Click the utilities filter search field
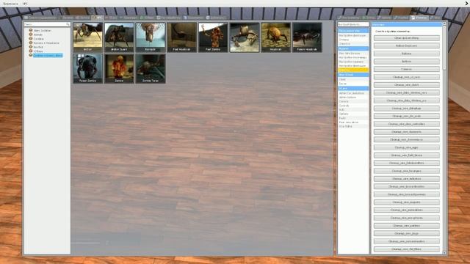 353,24
